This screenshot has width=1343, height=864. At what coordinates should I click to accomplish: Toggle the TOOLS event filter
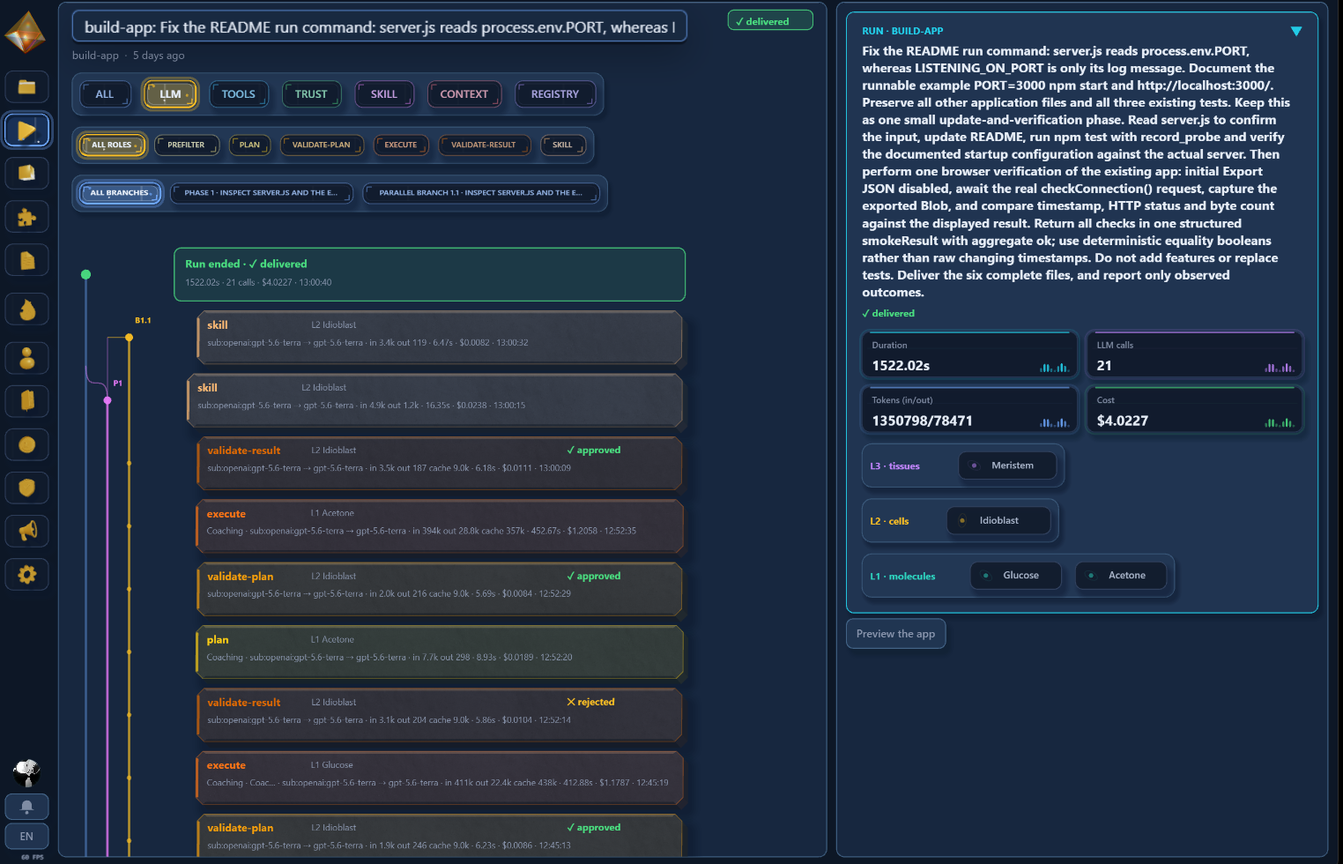point(238,94)
